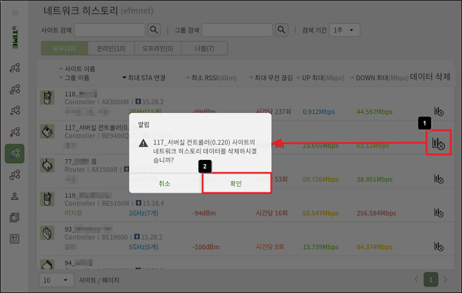Go to page 1 in pagination
This screenshot has height=293, width=462.
point(430,280)
